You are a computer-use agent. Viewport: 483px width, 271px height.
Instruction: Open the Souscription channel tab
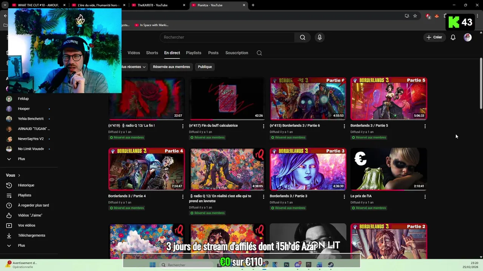[237, 53]
